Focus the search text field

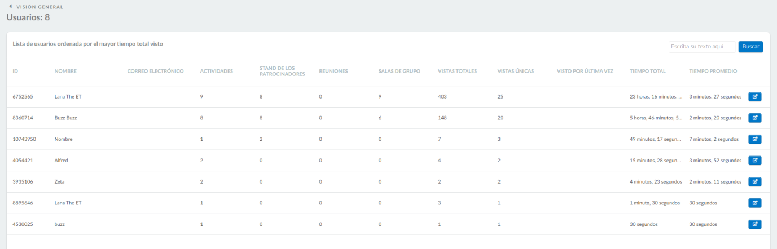point(702,47)
